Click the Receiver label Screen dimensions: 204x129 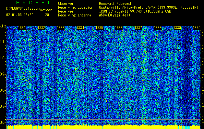(x=66, y=11)
